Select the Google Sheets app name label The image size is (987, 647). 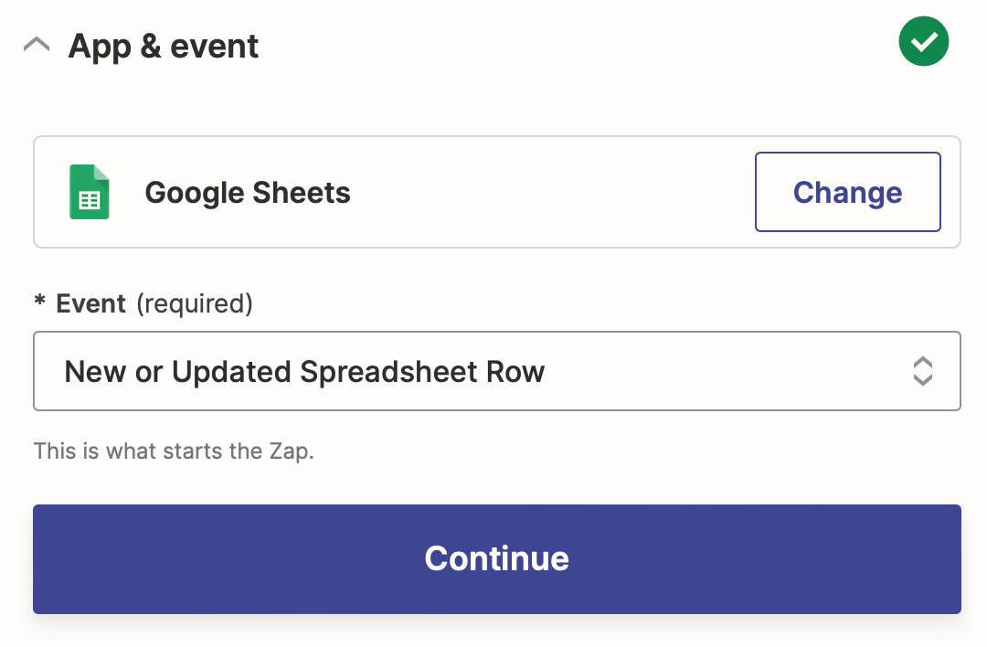tap(248, 193)
